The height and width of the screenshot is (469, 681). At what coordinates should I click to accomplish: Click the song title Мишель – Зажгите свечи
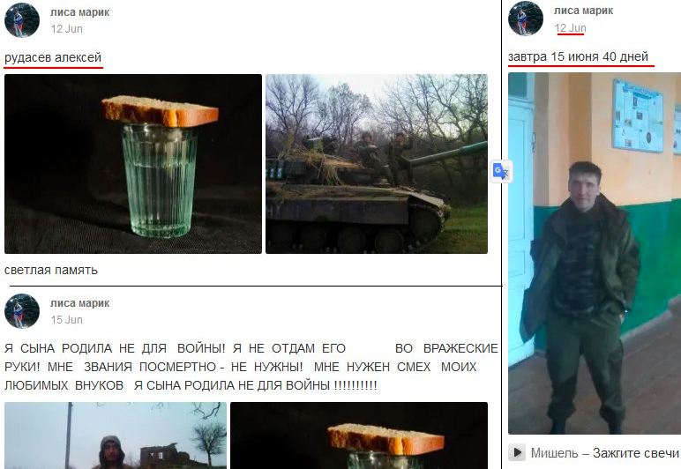point(604,453)
